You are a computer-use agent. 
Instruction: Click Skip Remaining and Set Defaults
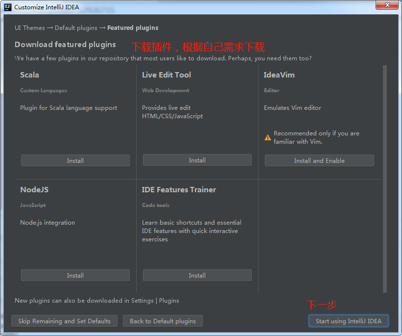pos(64,321)
